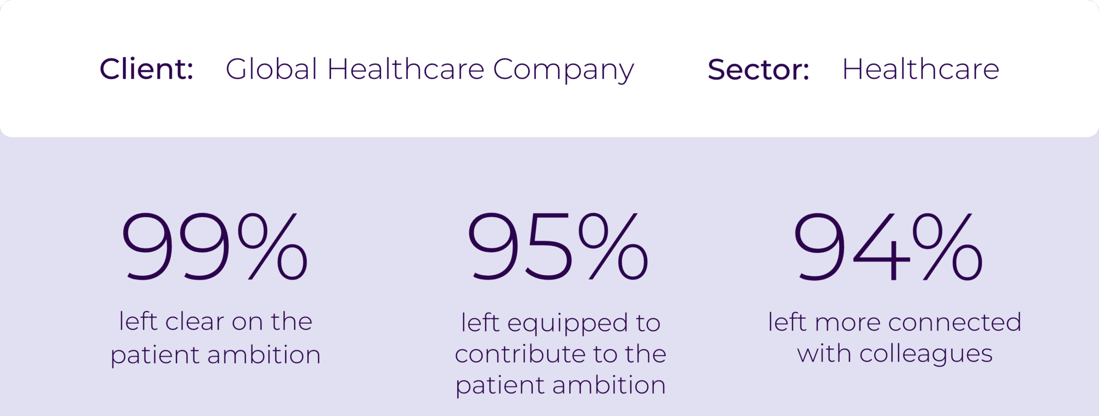Select 'Global Healthcare Company' text
This screenshot has height=416, width=1099.
coord(430,70)
